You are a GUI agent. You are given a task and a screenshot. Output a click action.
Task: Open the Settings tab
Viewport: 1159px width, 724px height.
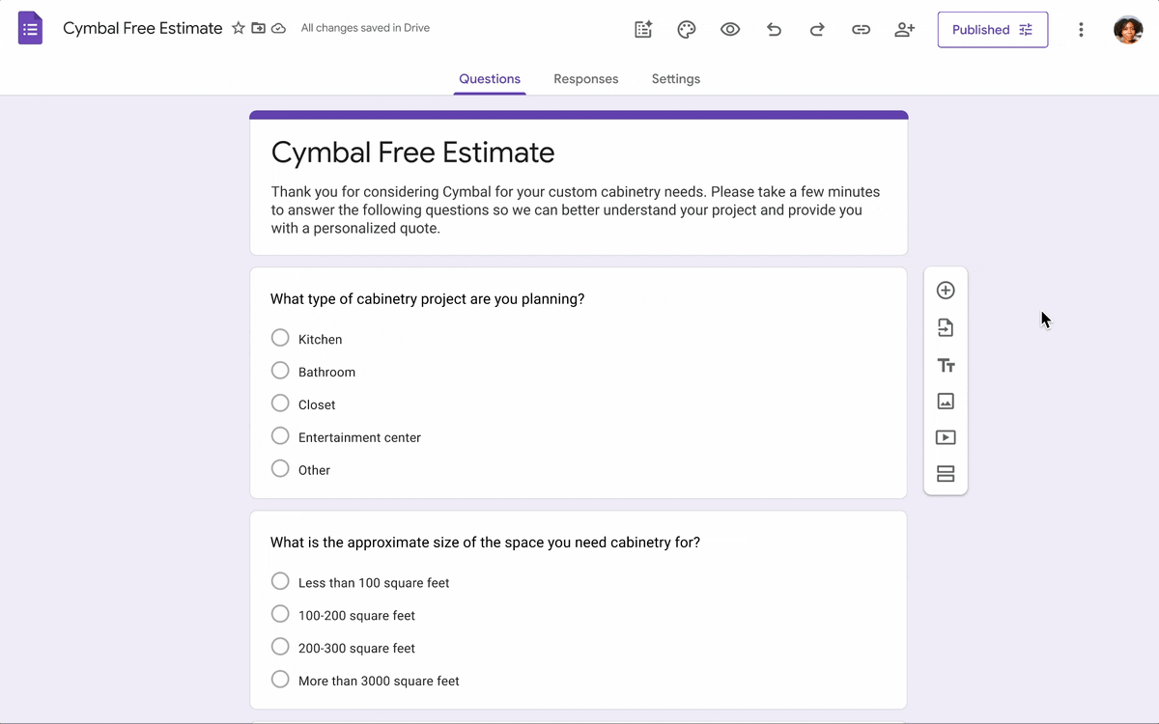click(x=675, y=78)
